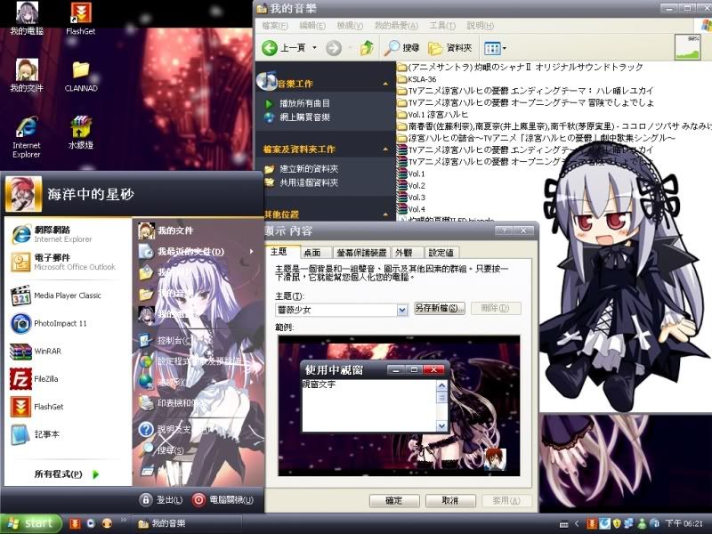The image size is (712, 534).
Task: Click the start button on the taskbar
Action: (x=31, y=523)
